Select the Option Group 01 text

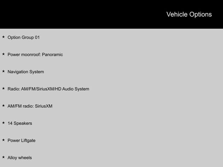(x=24, y=37)
